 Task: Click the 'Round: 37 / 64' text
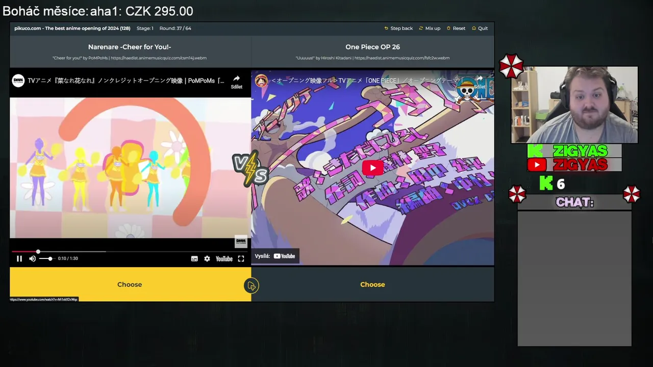[175, 28]
